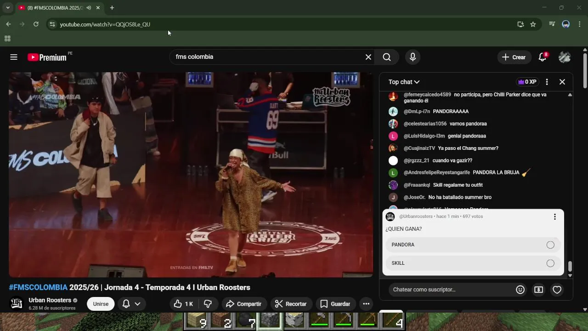Open subscription notification bell dropdown

pos(131,304)
